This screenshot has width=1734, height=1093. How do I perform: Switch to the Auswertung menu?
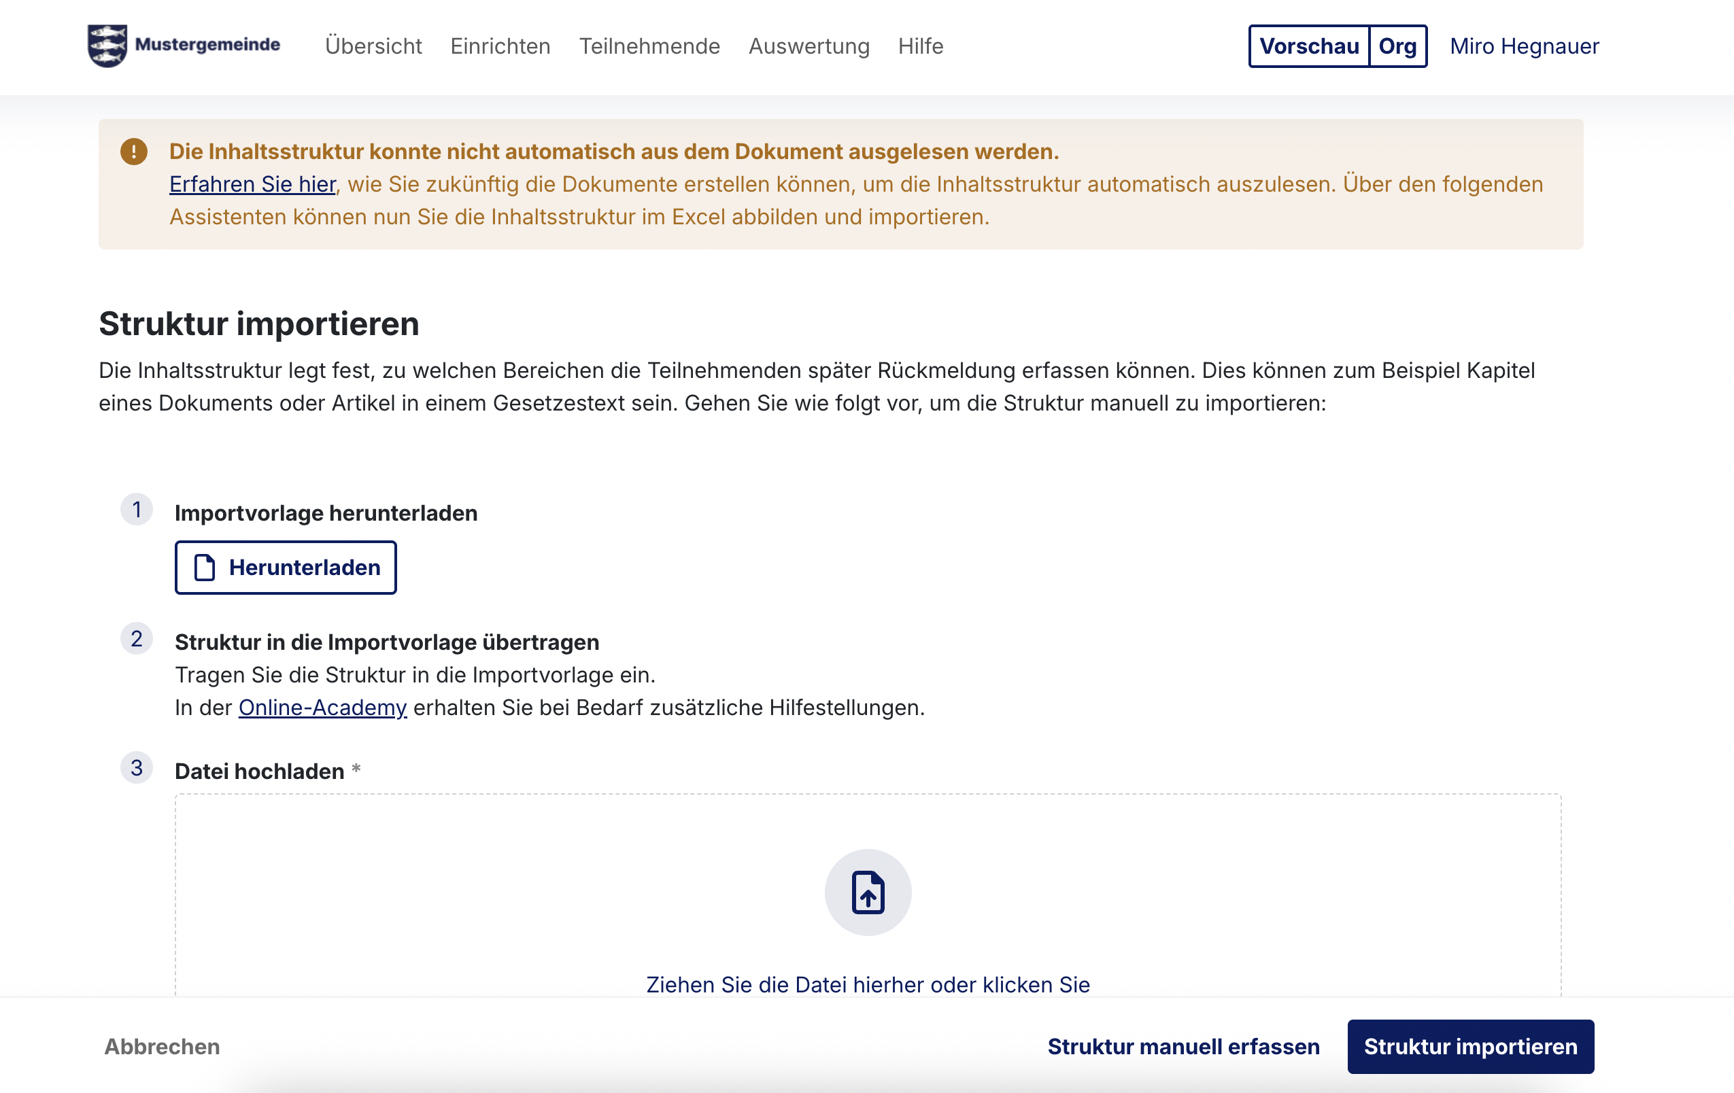[809, 46]
